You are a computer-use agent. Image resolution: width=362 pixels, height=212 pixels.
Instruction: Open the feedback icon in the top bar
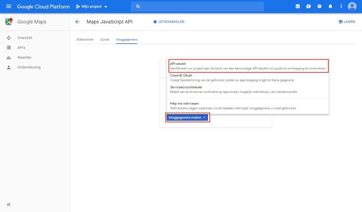(308, 6)
